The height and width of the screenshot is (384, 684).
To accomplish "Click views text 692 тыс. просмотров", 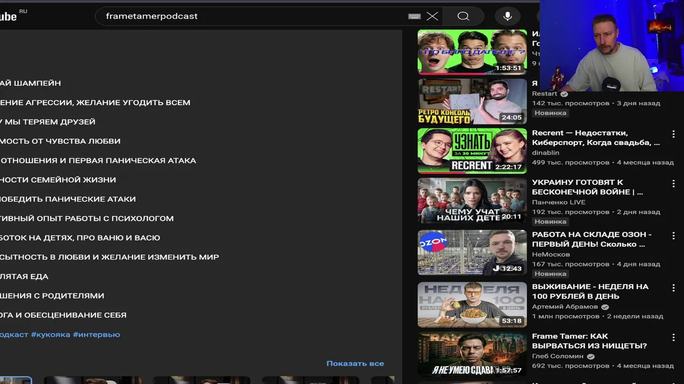I will point(571,366).
